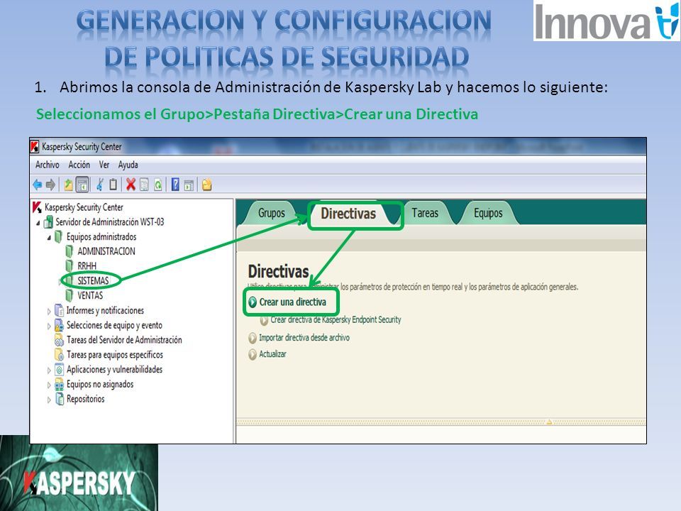Expand the Informes y notificaciones node
681x511 pixels.
coord(49,312)
